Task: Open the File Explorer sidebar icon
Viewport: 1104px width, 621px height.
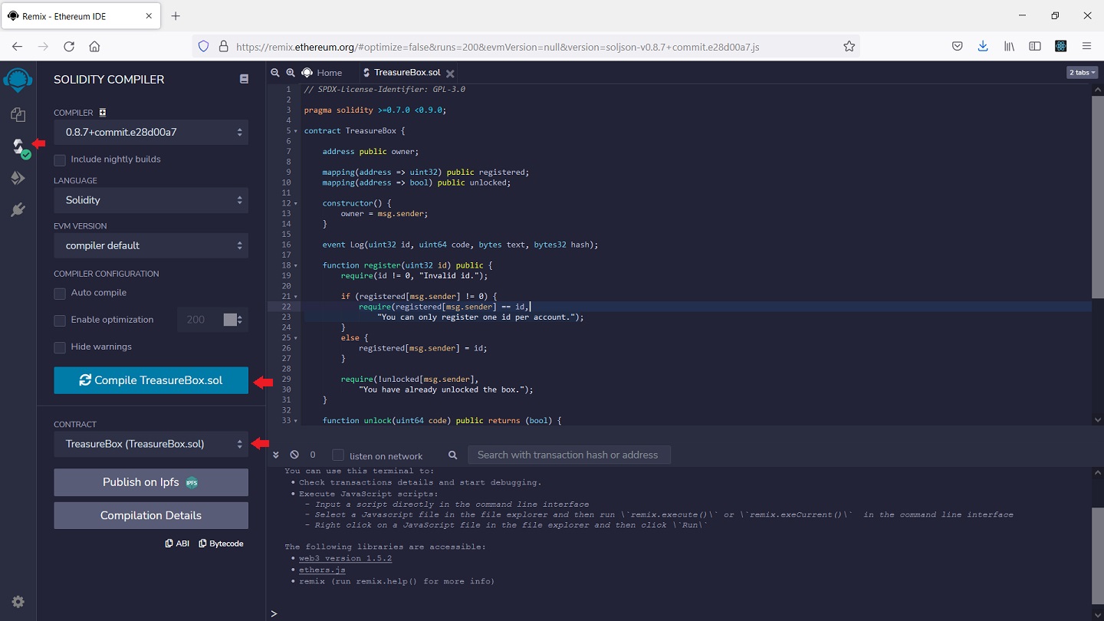Action: point(18,114)
